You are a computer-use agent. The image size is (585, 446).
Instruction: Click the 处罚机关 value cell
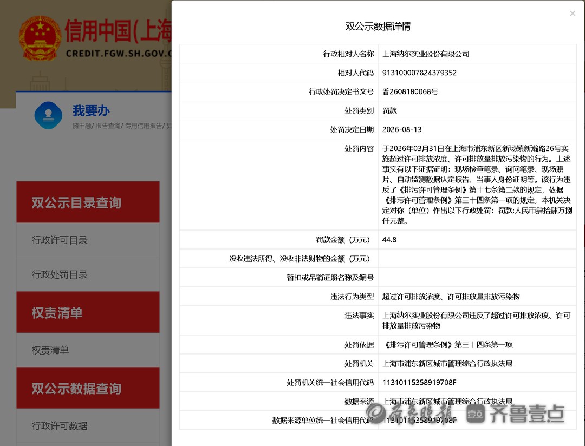point(477,364)
